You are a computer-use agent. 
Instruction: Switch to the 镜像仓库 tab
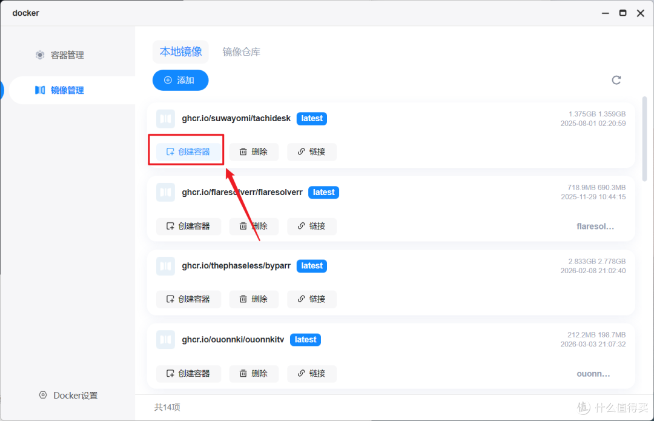tap(242, 51)
